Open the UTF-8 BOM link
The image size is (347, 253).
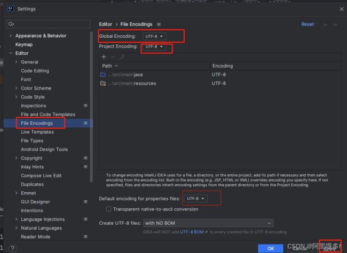point(192,232)
